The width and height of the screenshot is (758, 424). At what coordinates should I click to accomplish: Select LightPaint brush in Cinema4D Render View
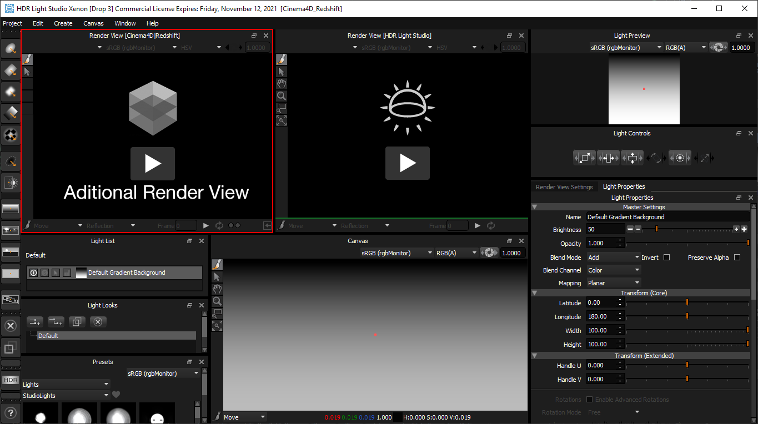pos(27,59)
